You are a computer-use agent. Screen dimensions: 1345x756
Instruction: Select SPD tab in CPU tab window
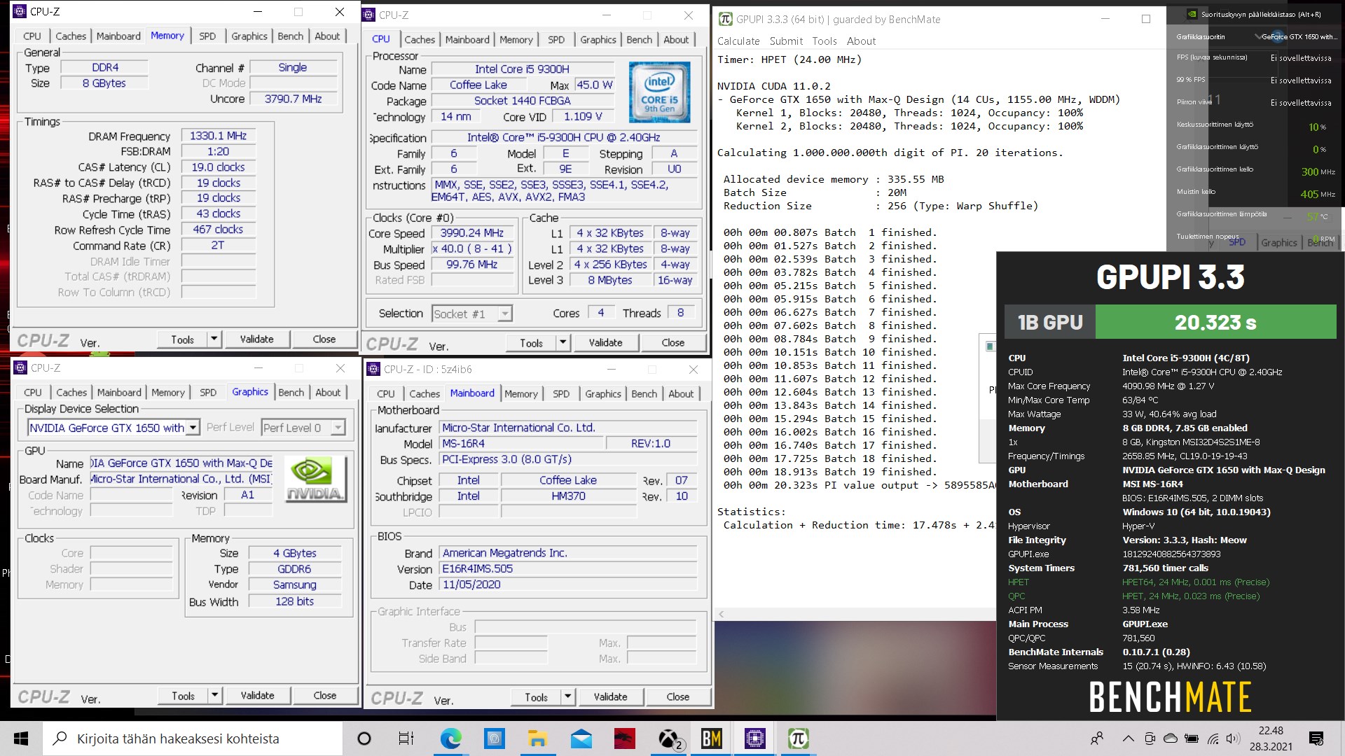coord(556,40)
